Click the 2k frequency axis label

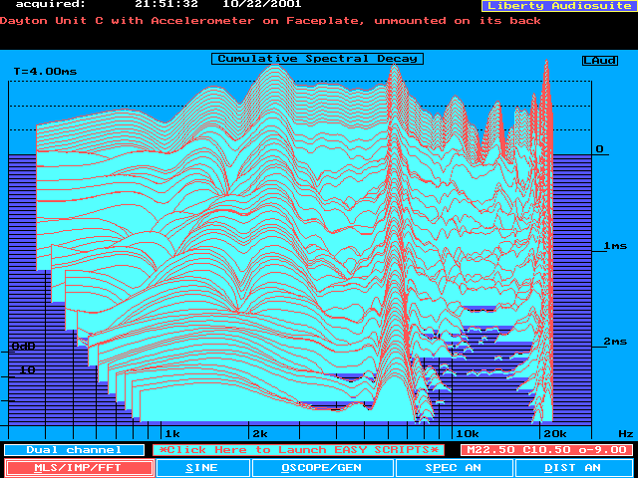(x=259, y=434)
